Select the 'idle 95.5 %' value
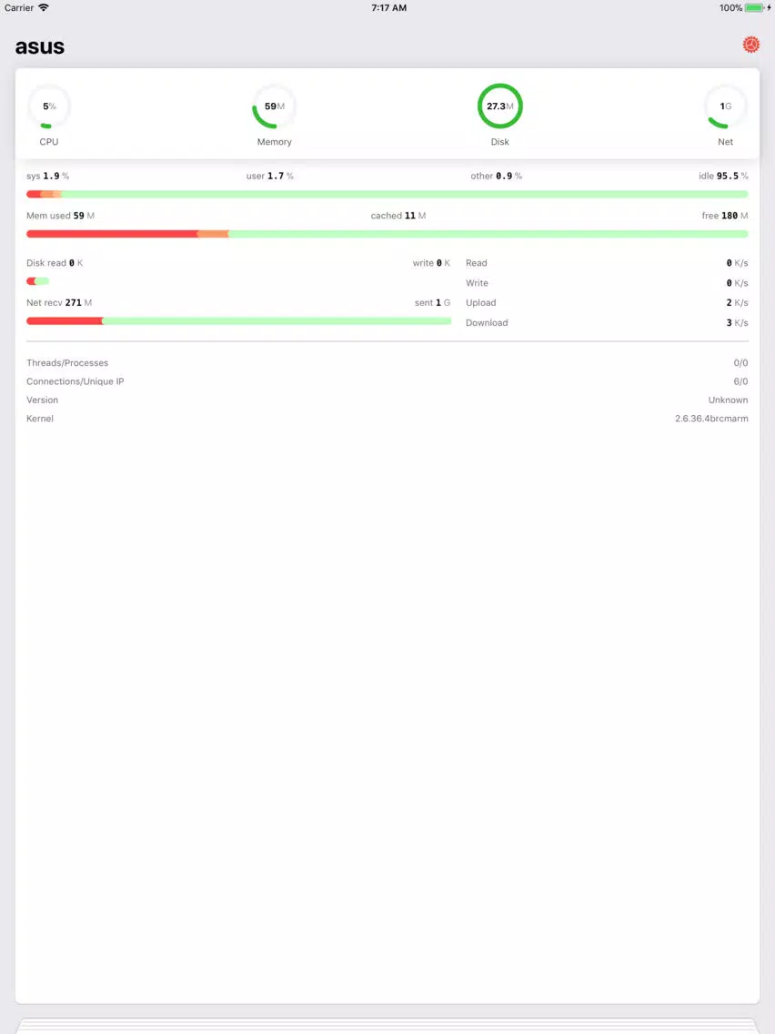The height and width of the screenshot is (1034, 775). pos(723,176)
